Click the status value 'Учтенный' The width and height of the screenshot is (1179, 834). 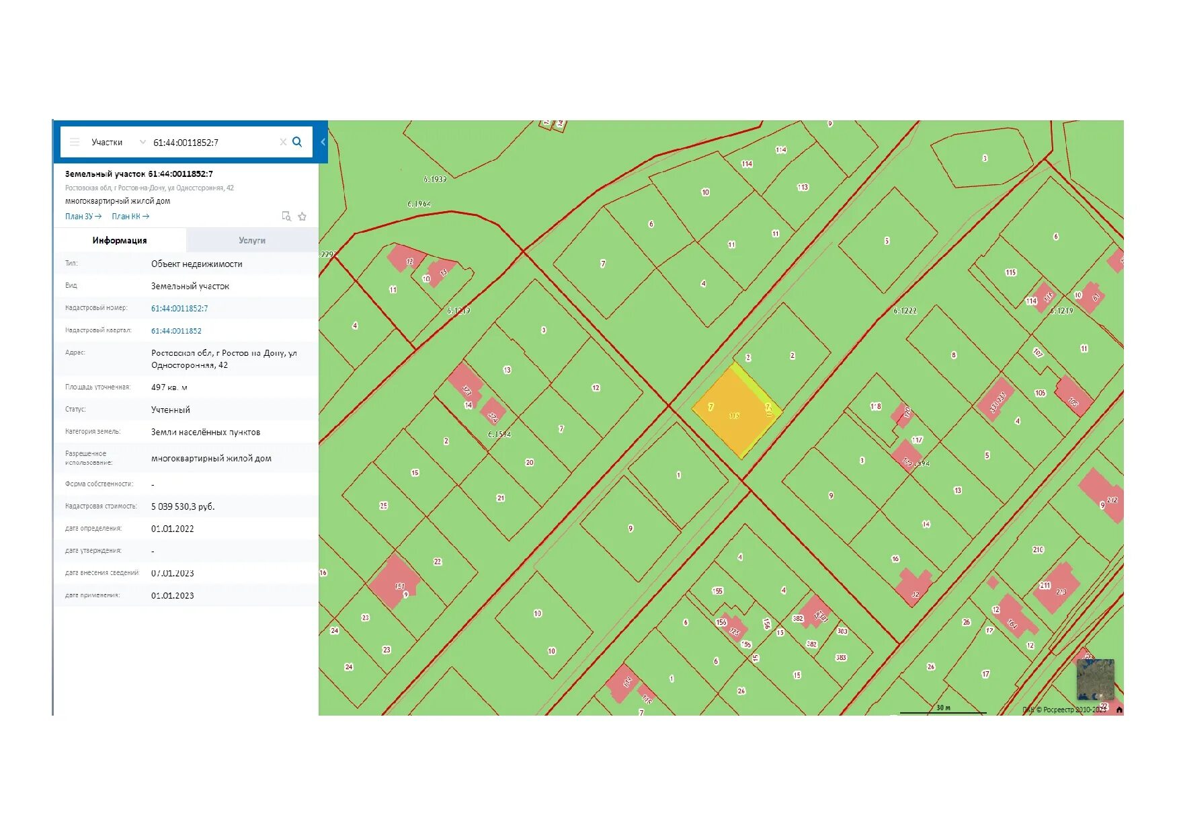pyautogui.click(x=171, y=410)
